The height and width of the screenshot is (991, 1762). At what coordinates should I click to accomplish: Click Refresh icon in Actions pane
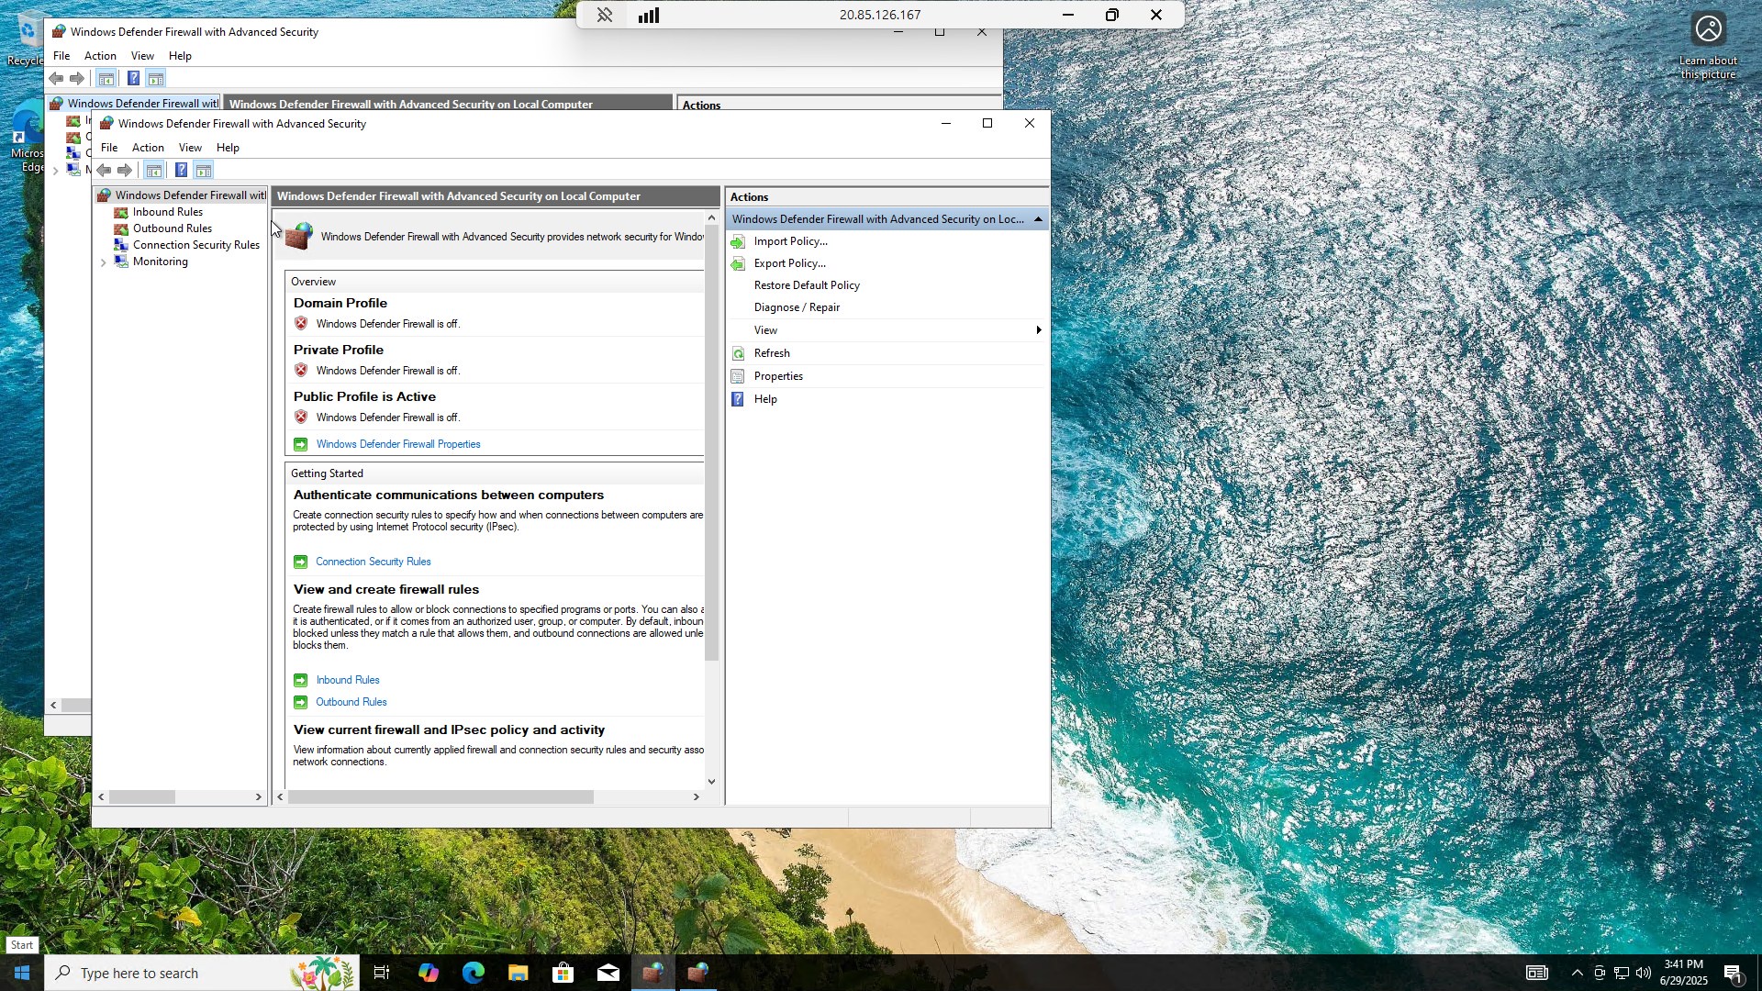point(739,353)
